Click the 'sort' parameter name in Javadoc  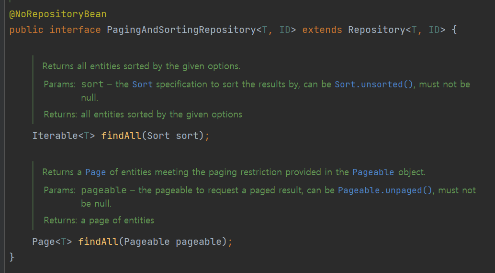coord(92,84)
